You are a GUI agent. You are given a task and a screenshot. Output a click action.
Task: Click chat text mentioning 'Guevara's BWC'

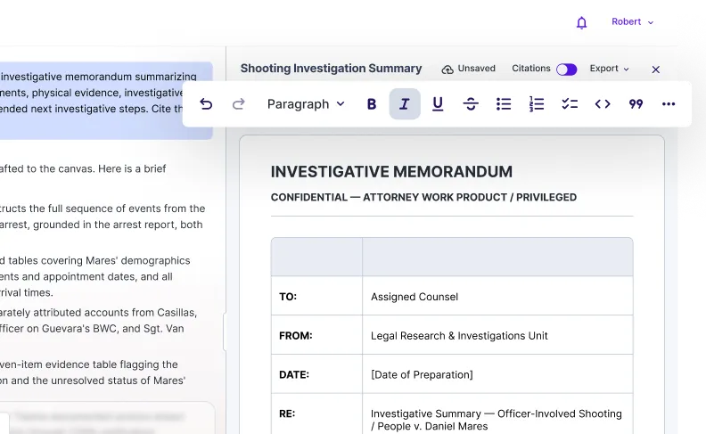[x=92, y=329]
